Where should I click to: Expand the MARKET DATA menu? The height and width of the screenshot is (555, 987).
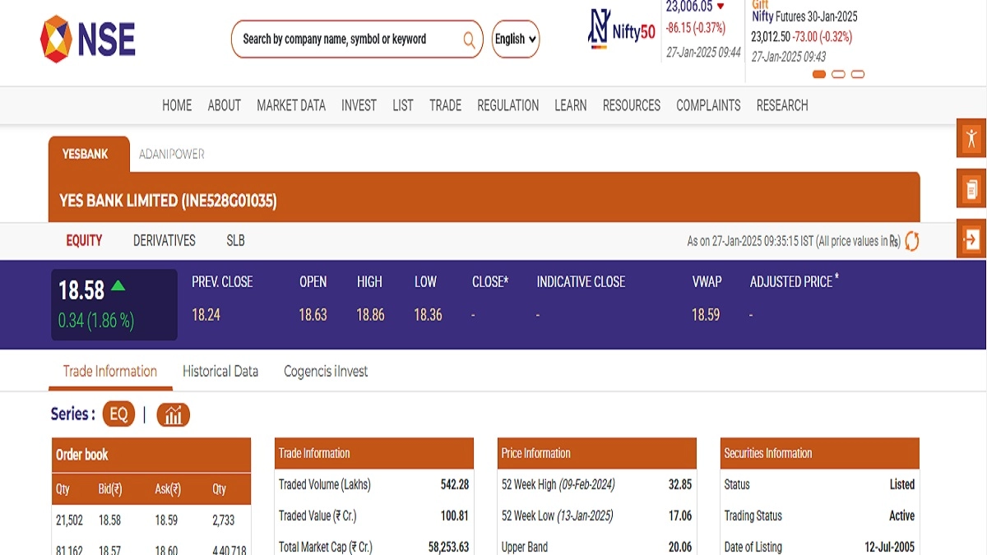tap(291, 105)
